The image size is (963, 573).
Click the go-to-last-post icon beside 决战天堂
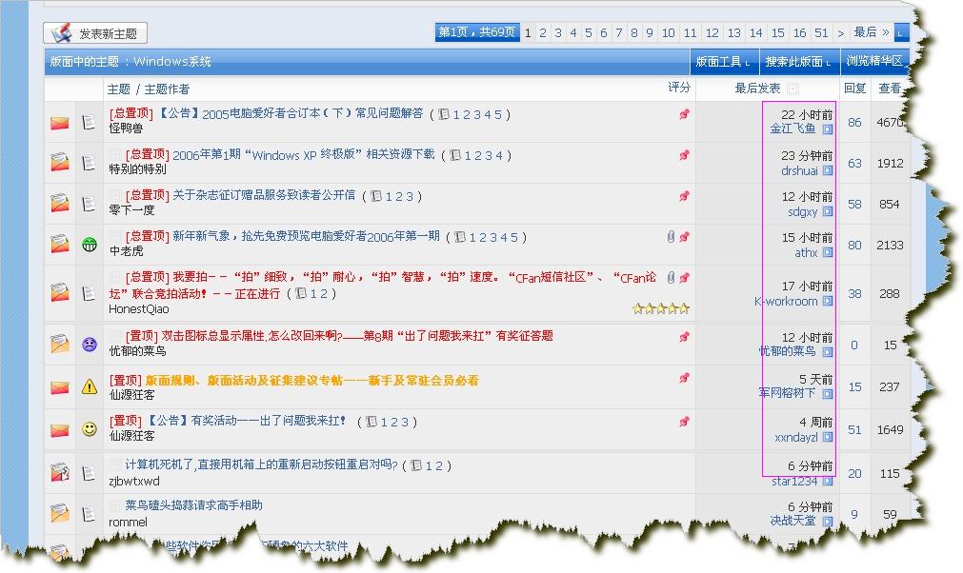pos(828,522)
